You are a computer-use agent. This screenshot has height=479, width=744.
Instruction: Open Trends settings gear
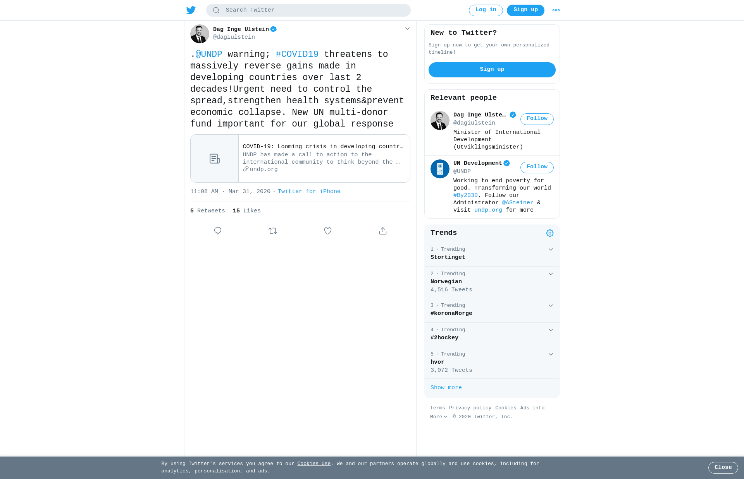tap(550, 233)
